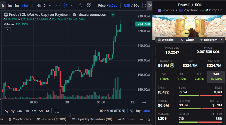The height and width of the screenshot is (125, 226).
Task: Open the Bubblemaps tab
Action: 127,119
